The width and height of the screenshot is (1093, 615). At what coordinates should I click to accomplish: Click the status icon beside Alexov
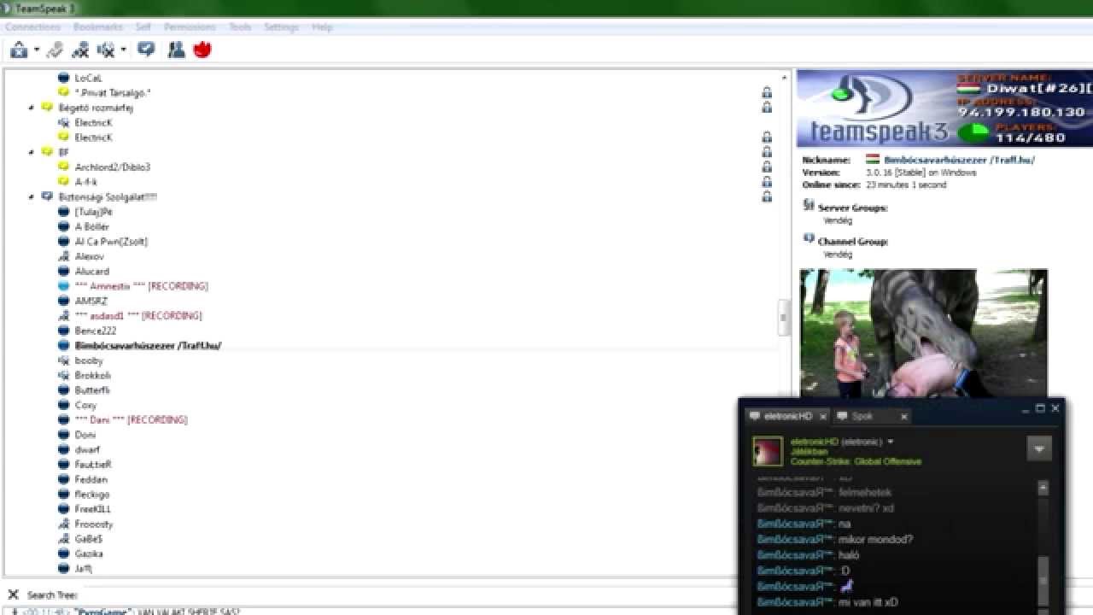tap(63, 256)
